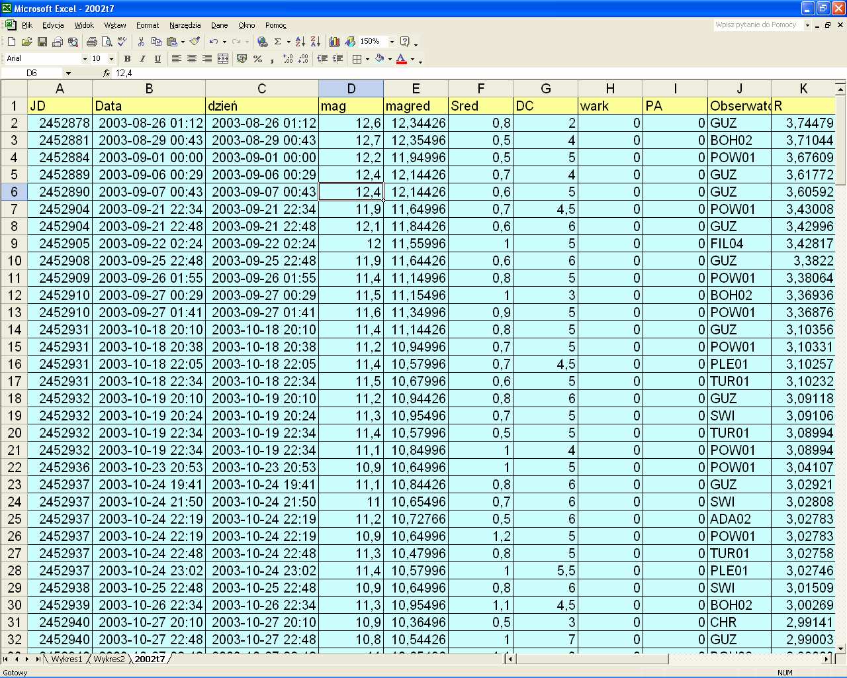Activate the Format Painter brush
Viewport: 847px width, 678px height.
coord(195,42)
